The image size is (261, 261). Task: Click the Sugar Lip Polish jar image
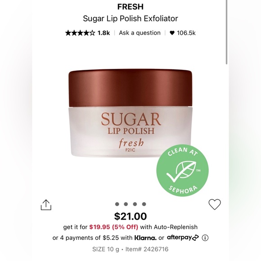tap(130, 113)
